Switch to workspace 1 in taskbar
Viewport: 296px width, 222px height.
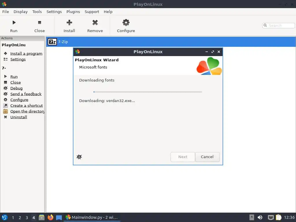(x=13, y=217)
